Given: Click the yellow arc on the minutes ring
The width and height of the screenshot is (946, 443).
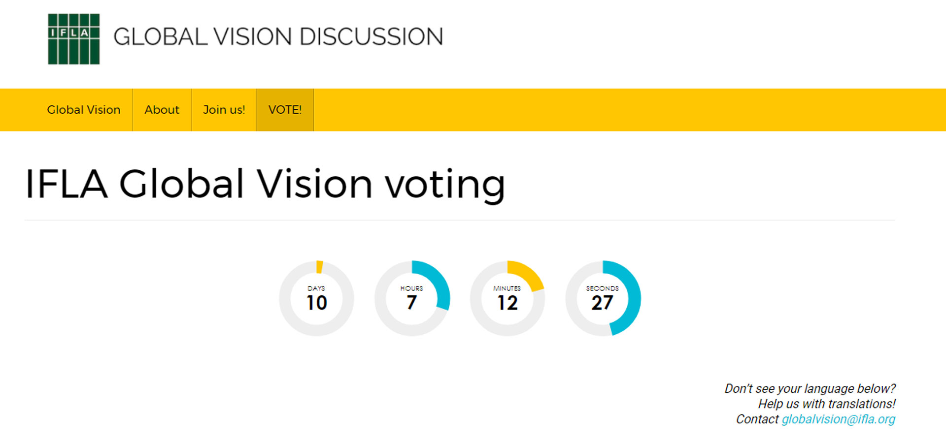Looking at the screenshot, I should coord(528,274).
